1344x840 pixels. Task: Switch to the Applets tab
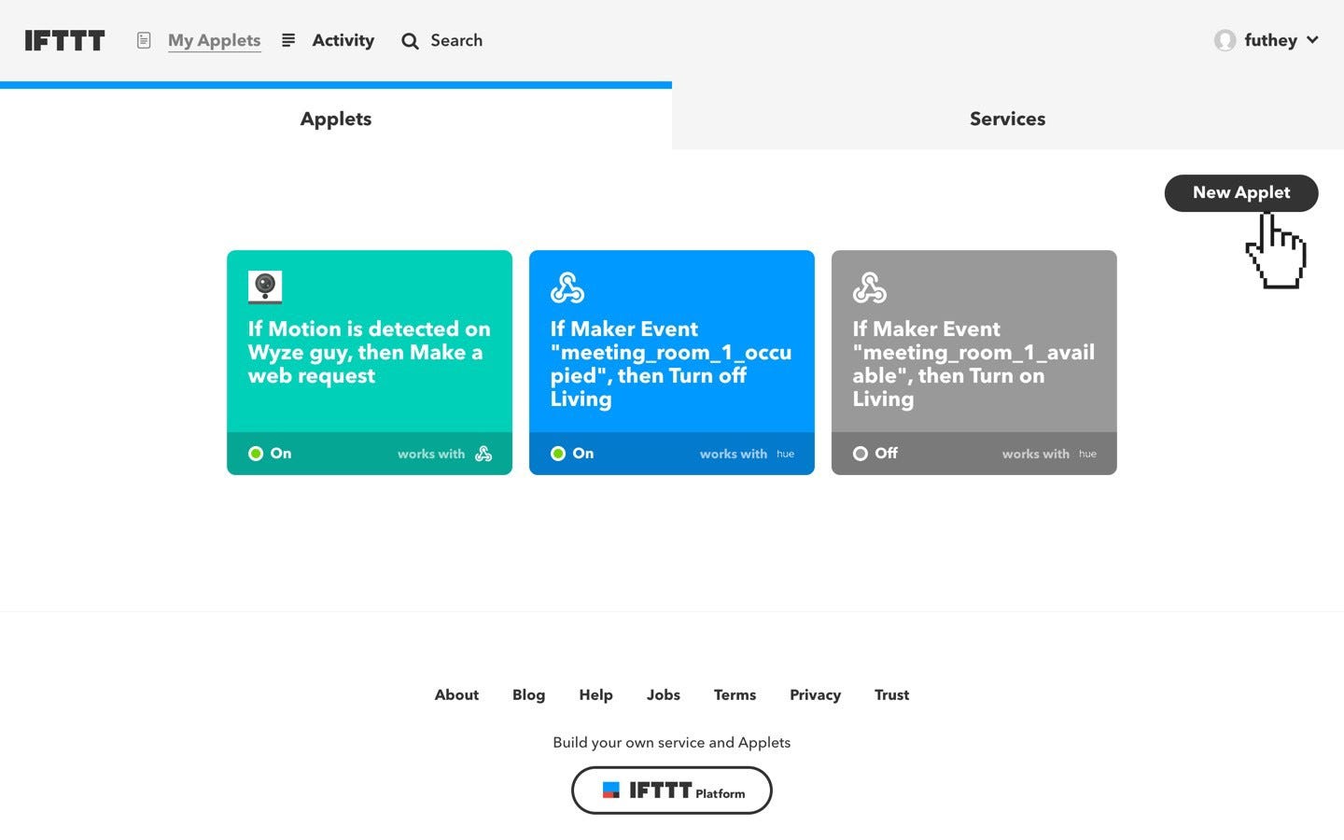pyautogui.click(x=336, y=119)
